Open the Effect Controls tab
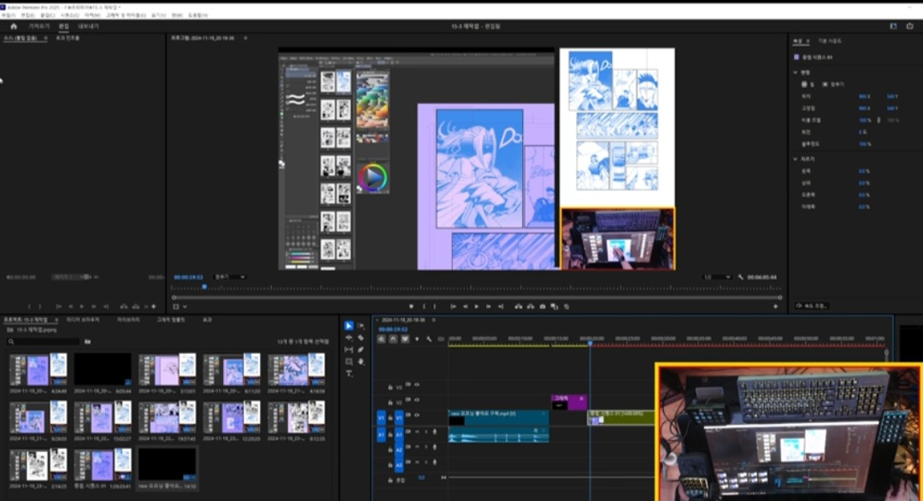Viewport: 923px width, 501px height. (68, 38)
